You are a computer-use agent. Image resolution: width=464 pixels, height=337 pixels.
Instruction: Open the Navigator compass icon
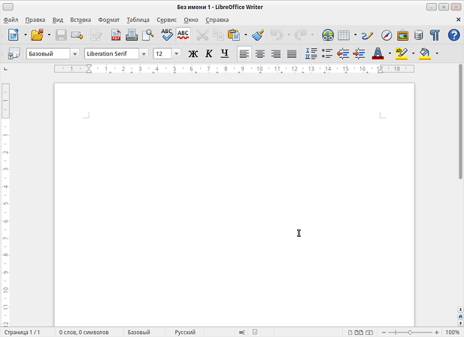[x=387, y=35]
